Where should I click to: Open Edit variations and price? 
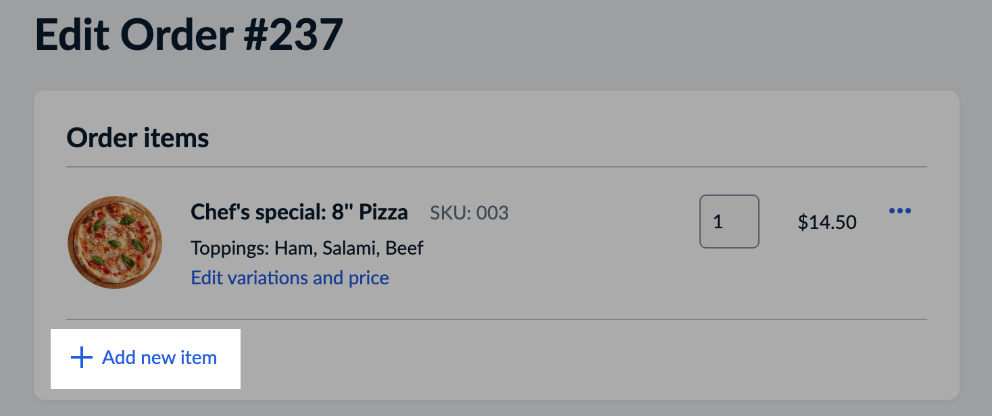[x=289, y=278]
